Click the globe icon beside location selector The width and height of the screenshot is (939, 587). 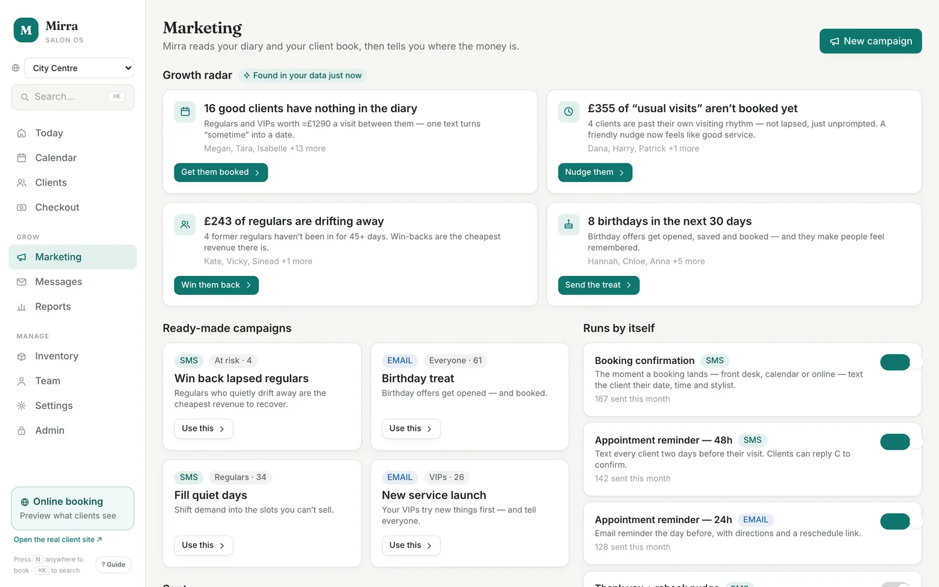[x=16, y=68]
